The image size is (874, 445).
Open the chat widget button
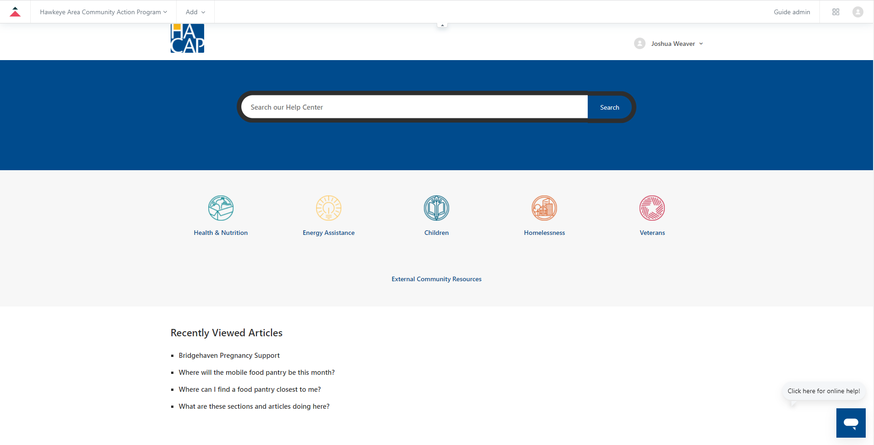(x=851, y=423)
